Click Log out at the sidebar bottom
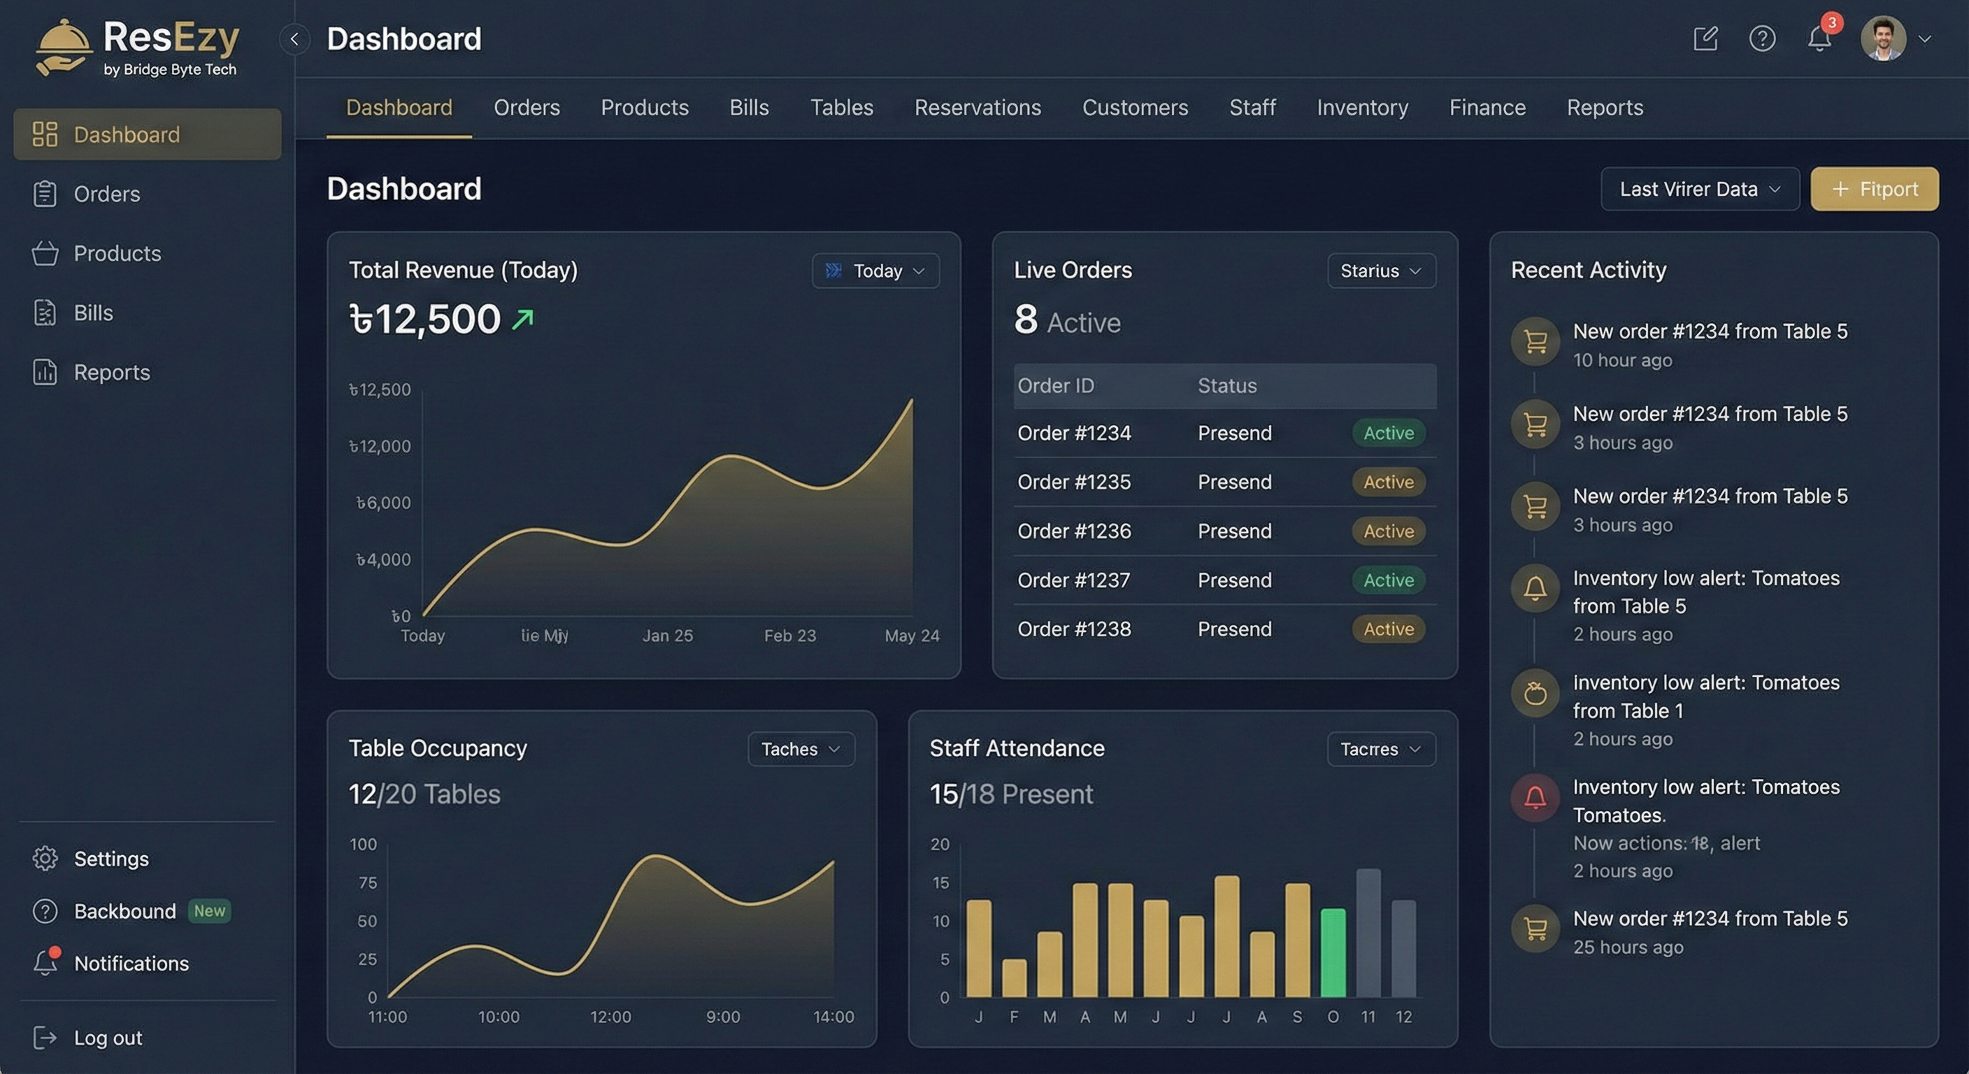 tap(108, 1038)
